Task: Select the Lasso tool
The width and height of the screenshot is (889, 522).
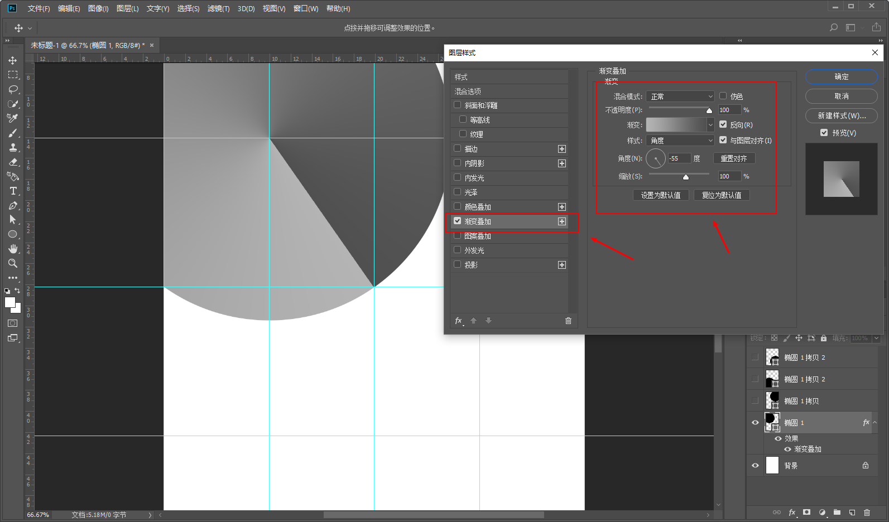Action: (13, 89)
